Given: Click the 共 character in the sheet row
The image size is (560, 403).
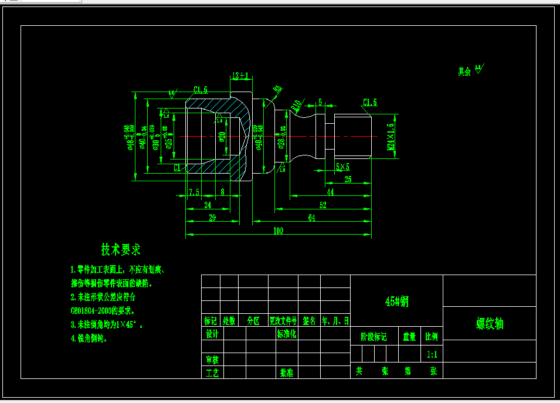Looking at the screenshot, I should pos(359,371).
